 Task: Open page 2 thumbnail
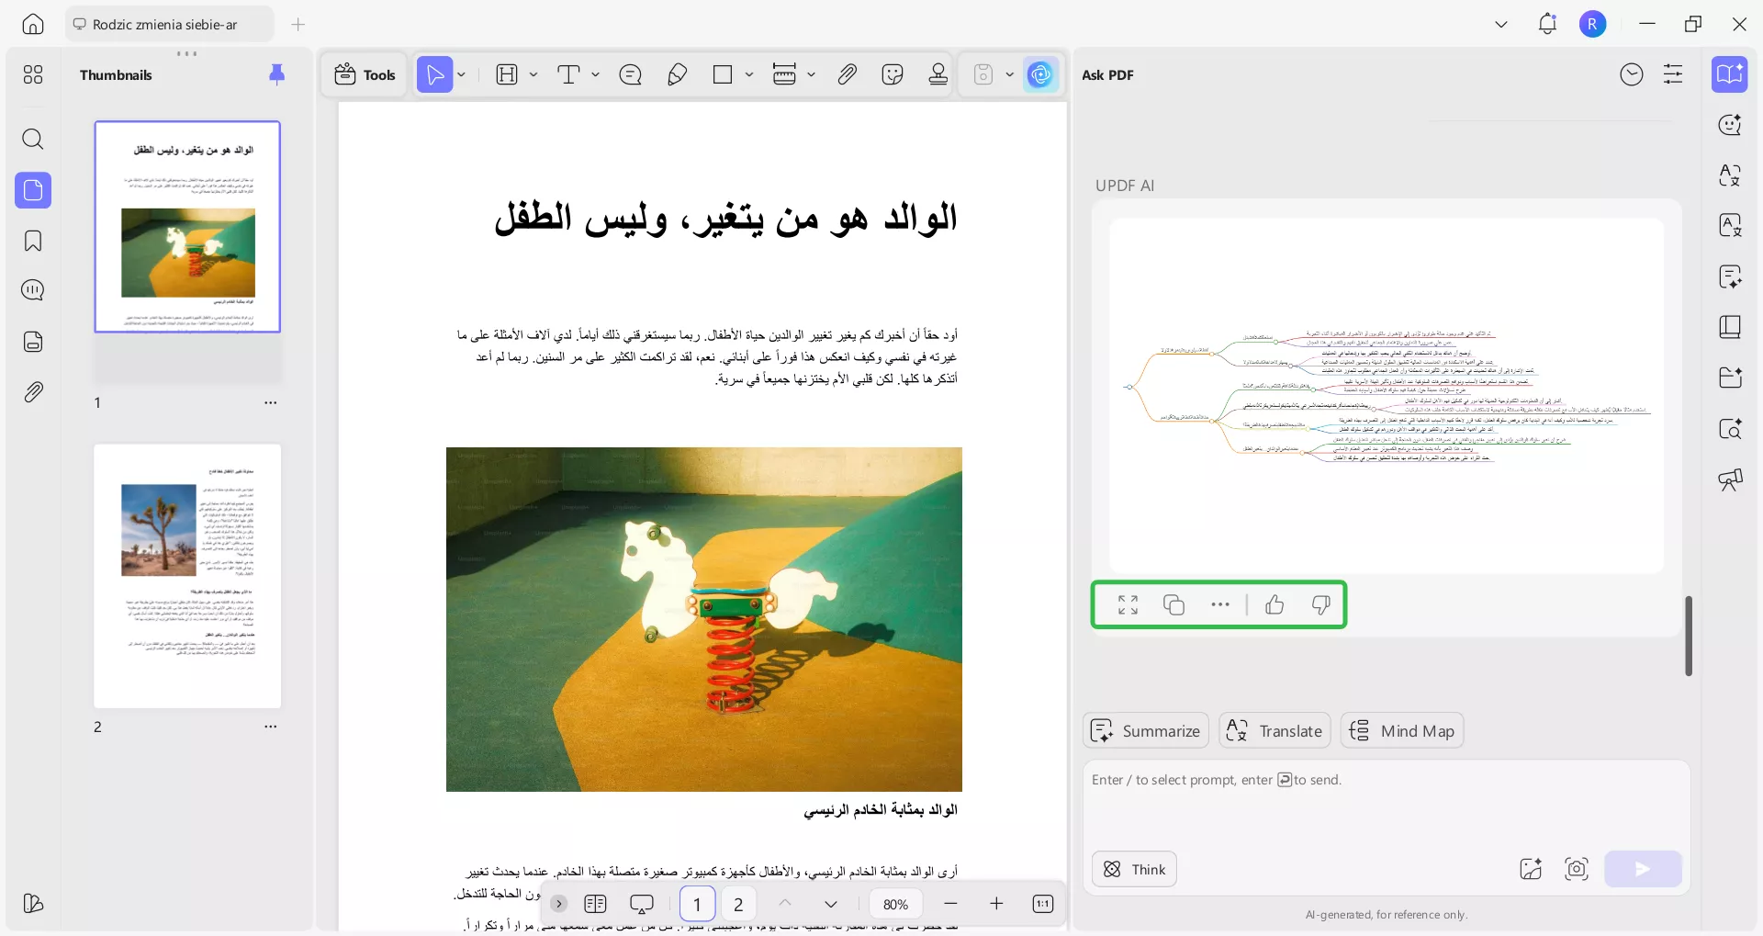point(187,576)
